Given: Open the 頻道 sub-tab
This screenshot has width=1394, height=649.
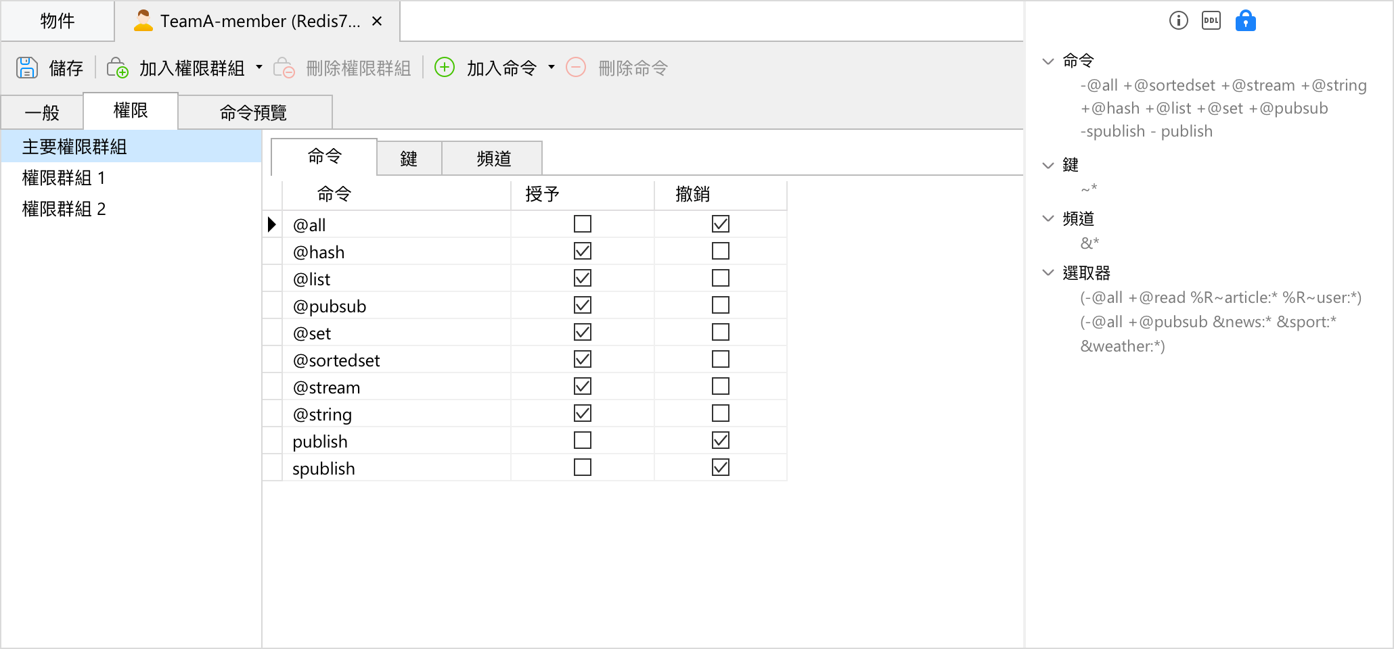Looking at the screenshot, I should pos(492,158).
